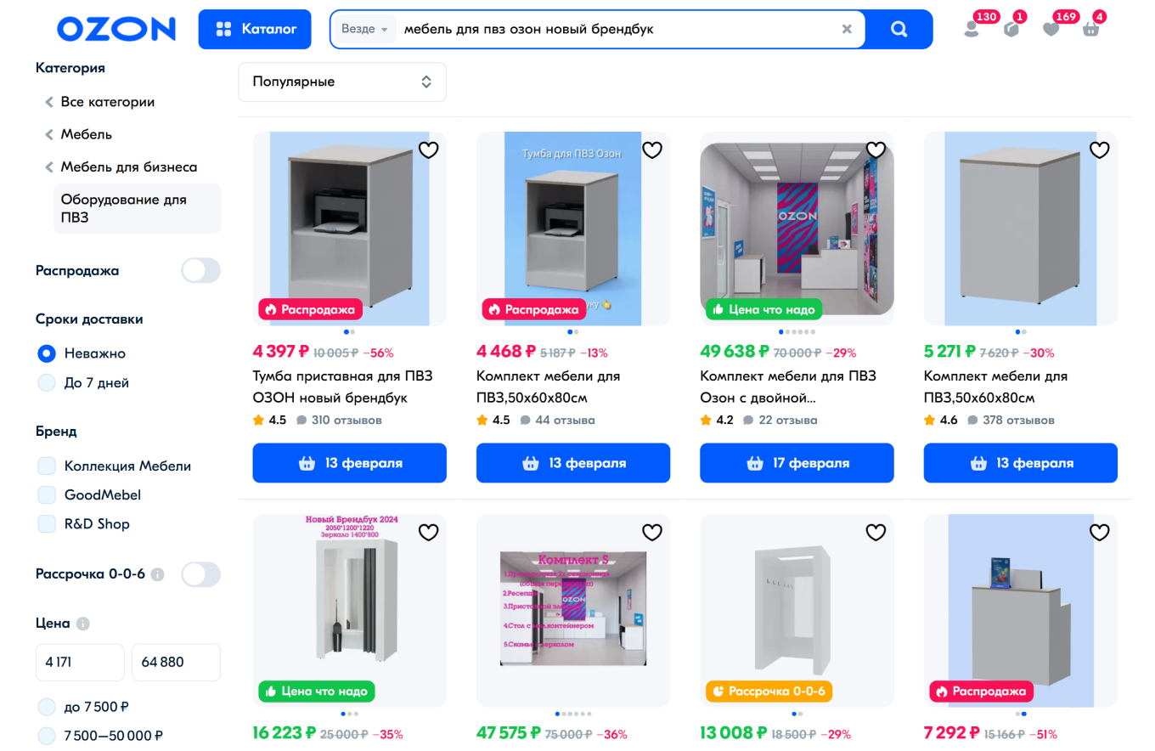Open the Новый Брендбук 2024 fitting room image

350,611
